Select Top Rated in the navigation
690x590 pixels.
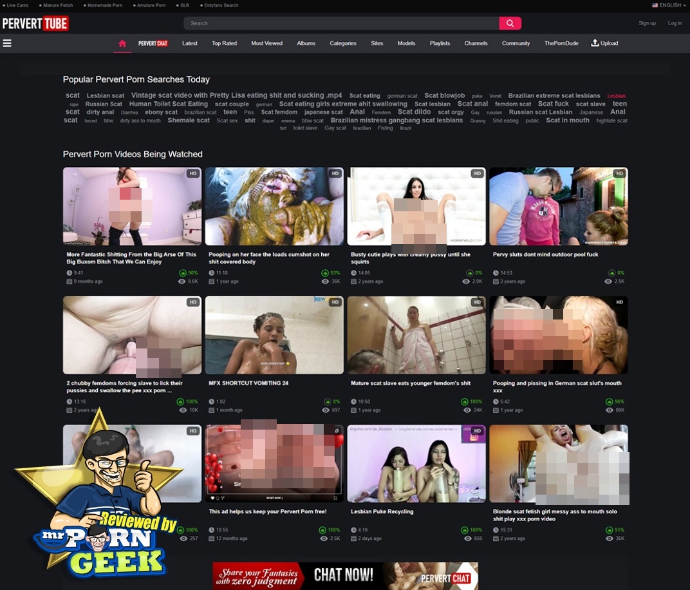click(x=225, y=43)
